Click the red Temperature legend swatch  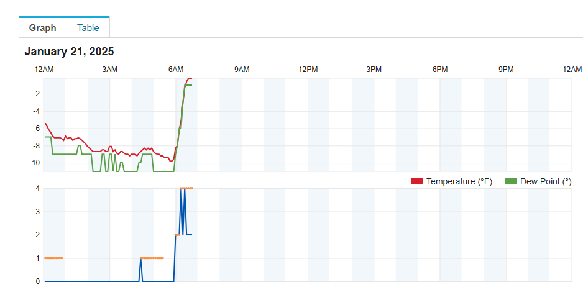pyautogui.click(x=417, y=181)
